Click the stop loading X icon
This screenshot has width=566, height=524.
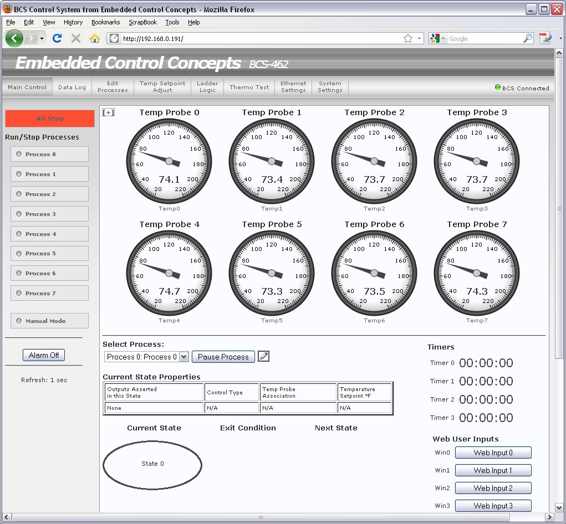[76, 38]
